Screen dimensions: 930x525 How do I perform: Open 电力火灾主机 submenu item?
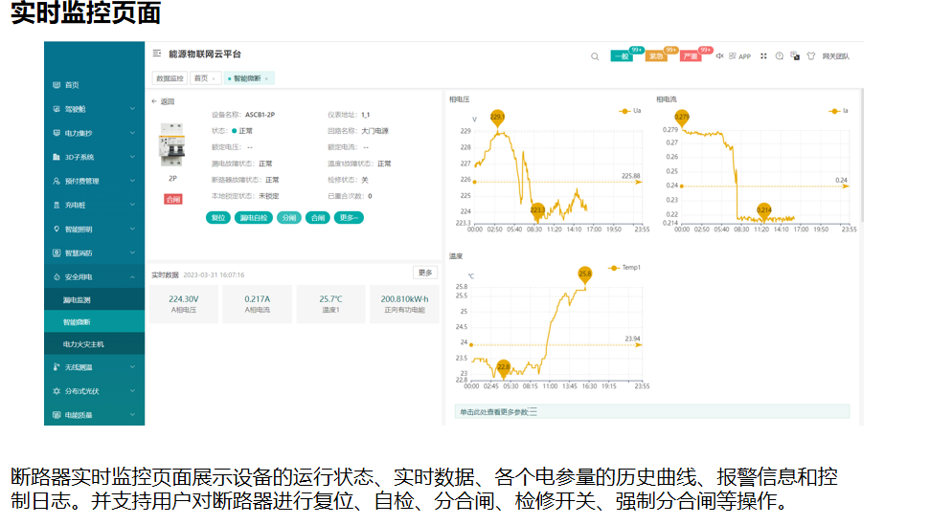[x=94, y=344]
